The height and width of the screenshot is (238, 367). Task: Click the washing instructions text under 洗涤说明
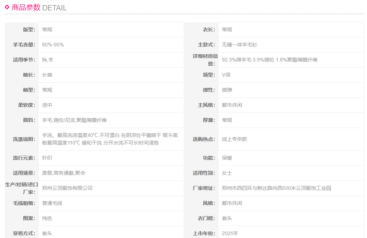pyautogui.click(x=110, y=139)
